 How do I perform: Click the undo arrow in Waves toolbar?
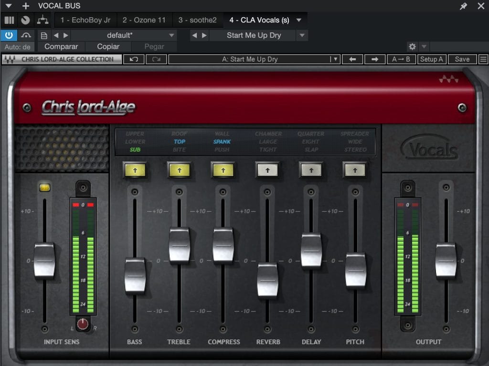click(x=134, y=59)
